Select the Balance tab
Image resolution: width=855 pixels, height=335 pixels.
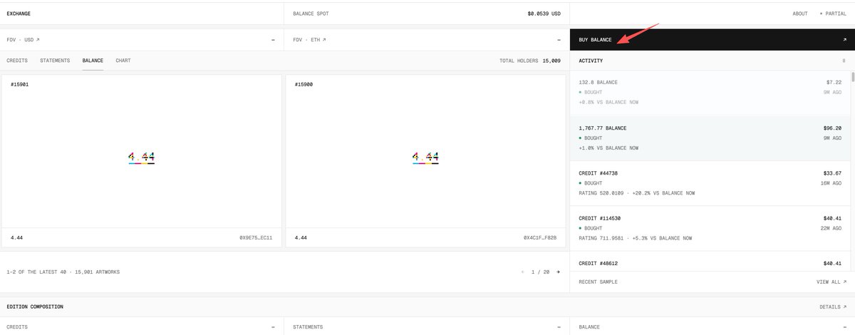93,61
